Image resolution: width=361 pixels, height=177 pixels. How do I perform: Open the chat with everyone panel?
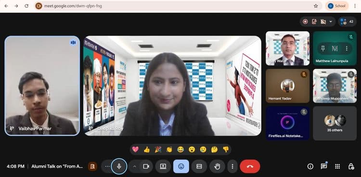pos(324,166)
